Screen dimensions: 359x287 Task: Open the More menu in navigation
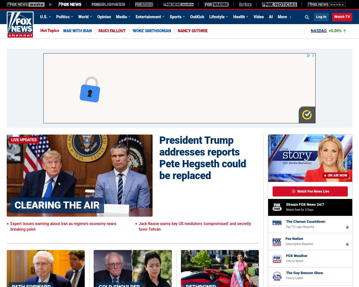[284, 17]
